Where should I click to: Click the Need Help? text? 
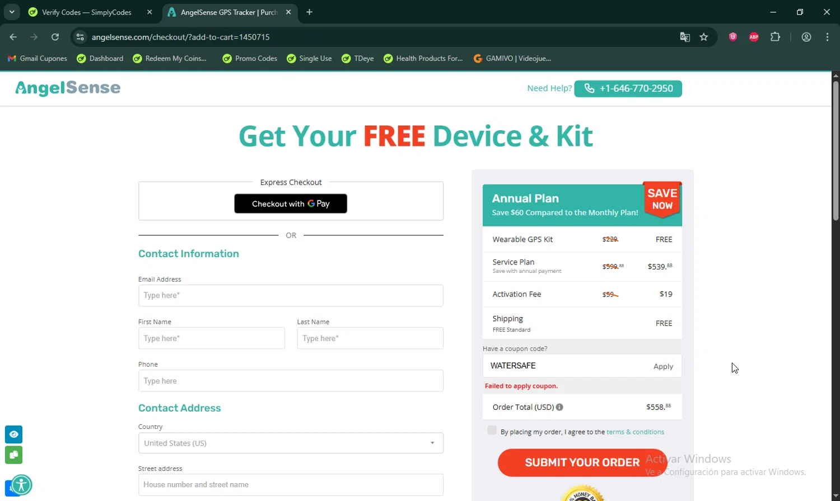549,88
